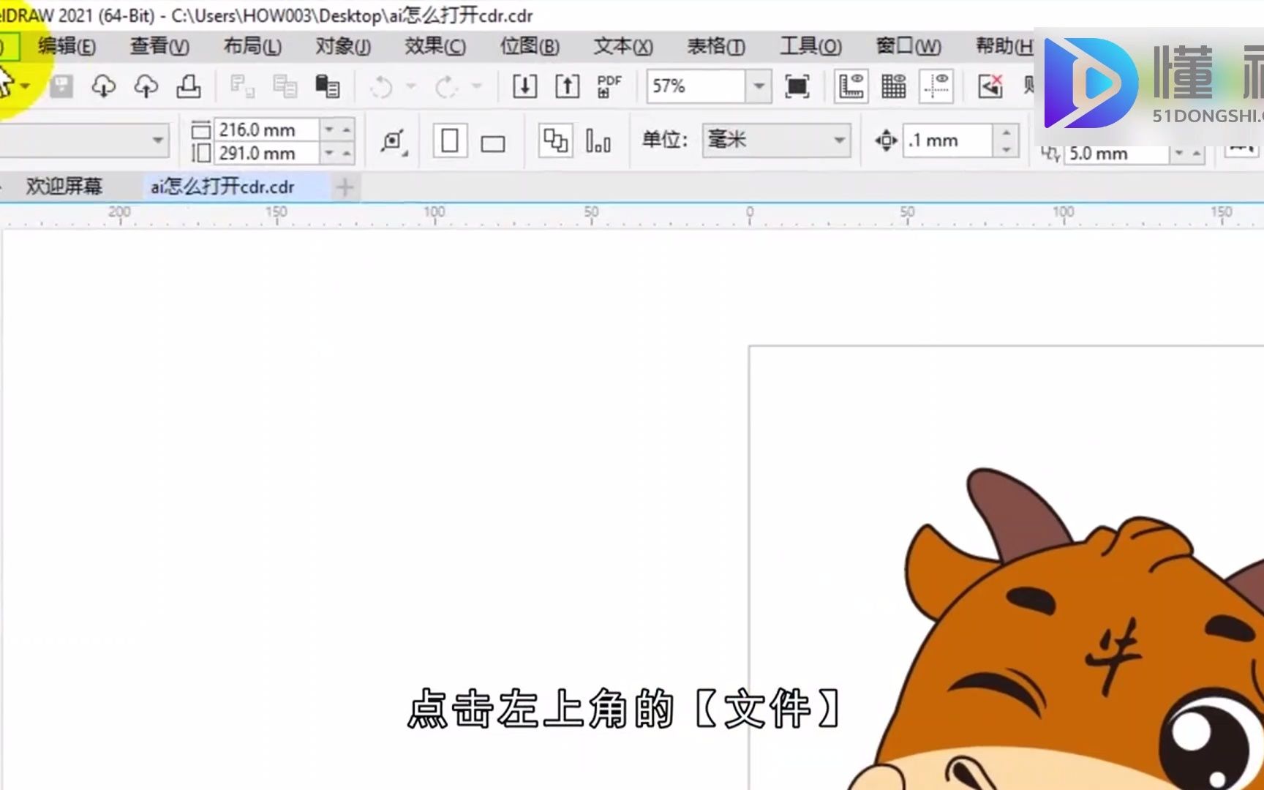Image resolution: width=1264 pixels, height=790 pixels.
Task: Switch to the 欢迎屏幕 tab
Action: [x=64, y=187]
